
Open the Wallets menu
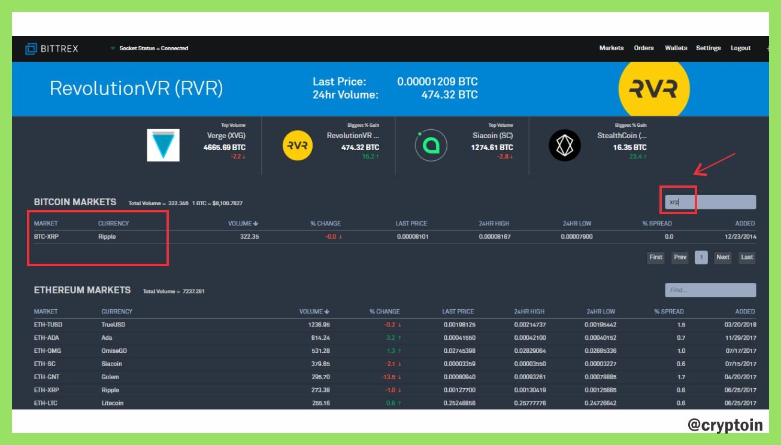click(x=676, y=48)
